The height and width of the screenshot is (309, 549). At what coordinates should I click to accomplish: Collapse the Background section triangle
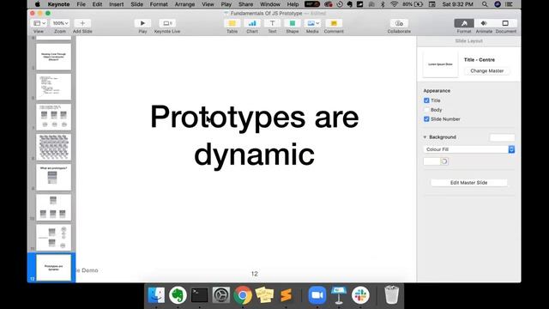[425, 137]
